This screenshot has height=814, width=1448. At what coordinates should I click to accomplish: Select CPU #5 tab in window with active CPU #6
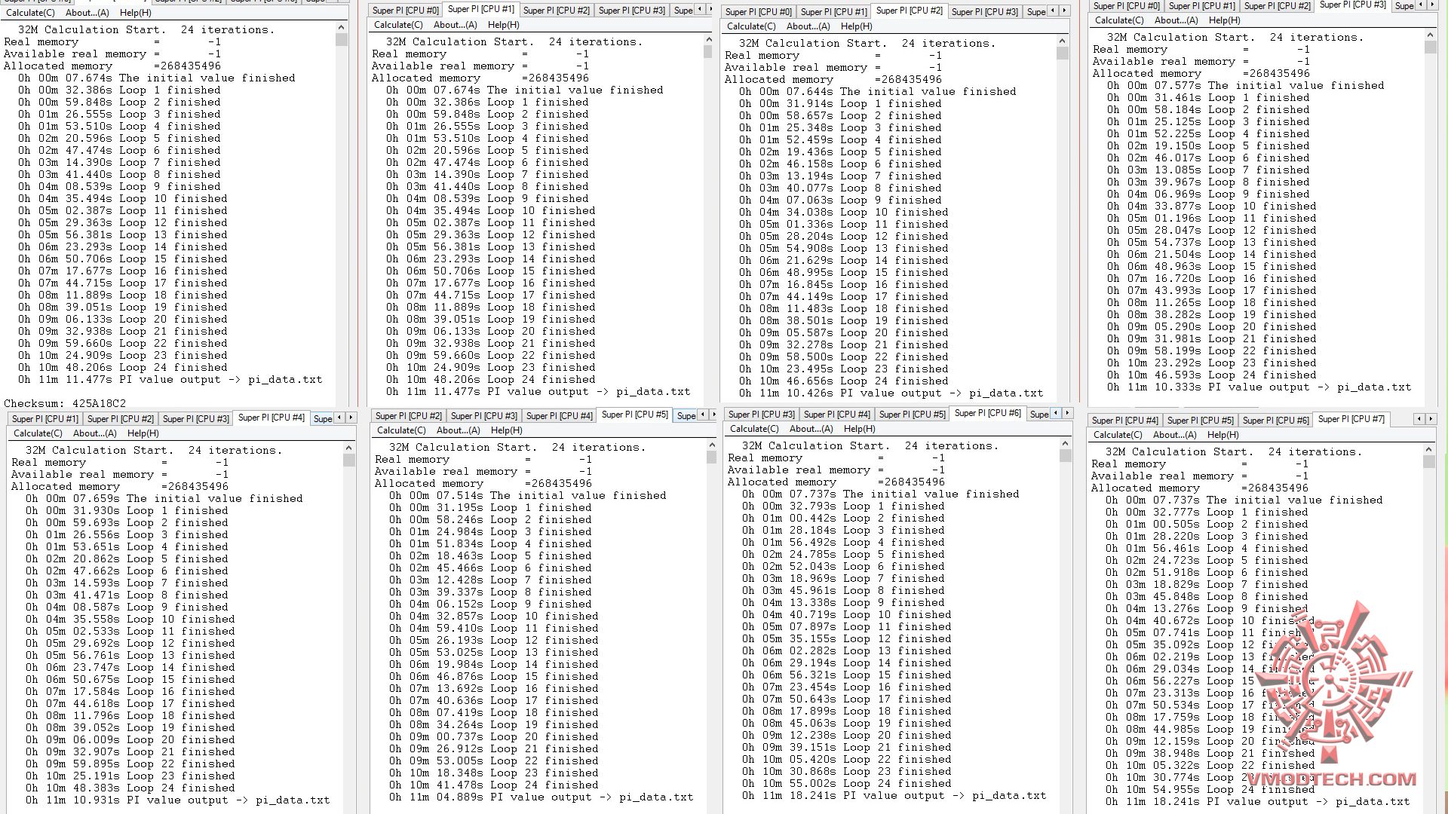(912, 415)
